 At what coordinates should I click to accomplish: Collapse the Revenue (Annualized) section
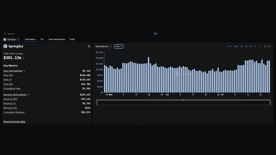(x=28, y=95)
